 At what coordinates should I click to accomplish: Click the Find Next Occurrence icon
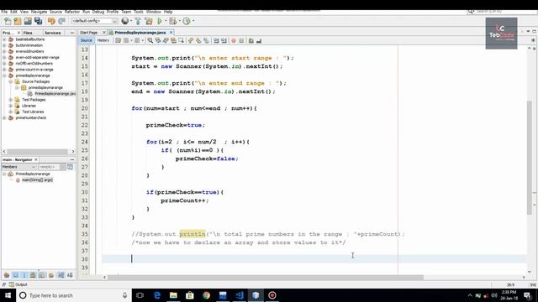pyautogui.click(x=166, y=41)
